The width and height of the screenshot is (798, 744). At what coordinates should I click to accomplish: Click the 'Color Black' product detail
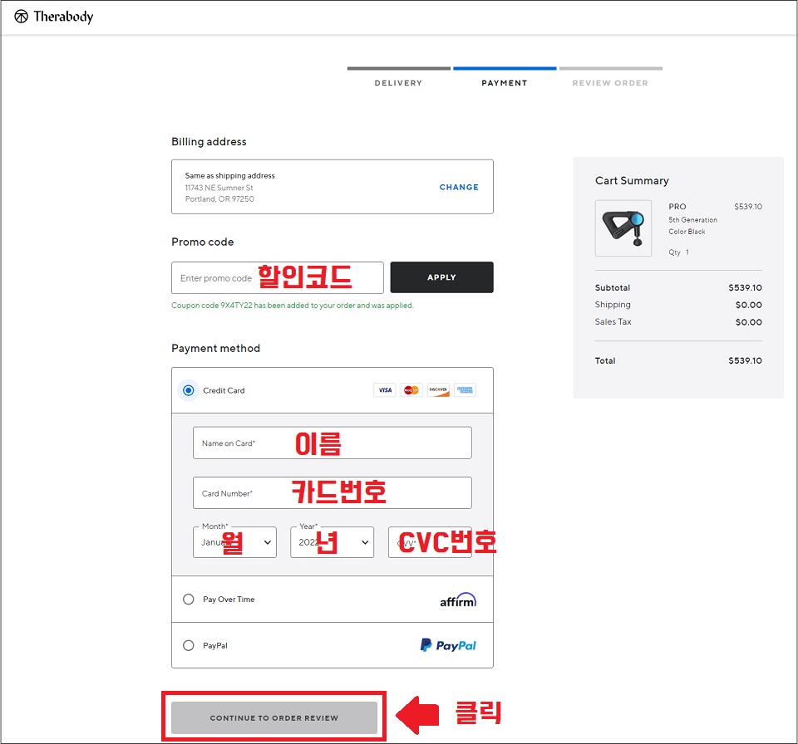(687, 232)
